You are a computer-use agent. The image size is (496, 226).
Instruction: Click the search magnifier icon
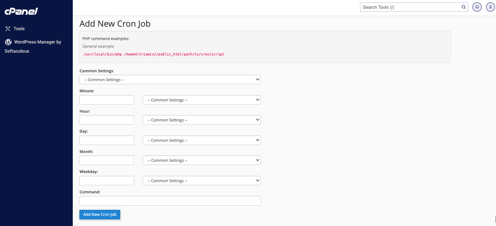coord(464,7)
